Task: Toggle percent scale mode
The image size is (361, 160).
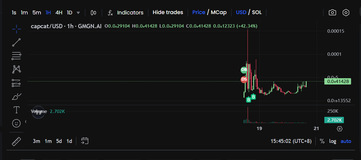Action: tap(322, 141)
